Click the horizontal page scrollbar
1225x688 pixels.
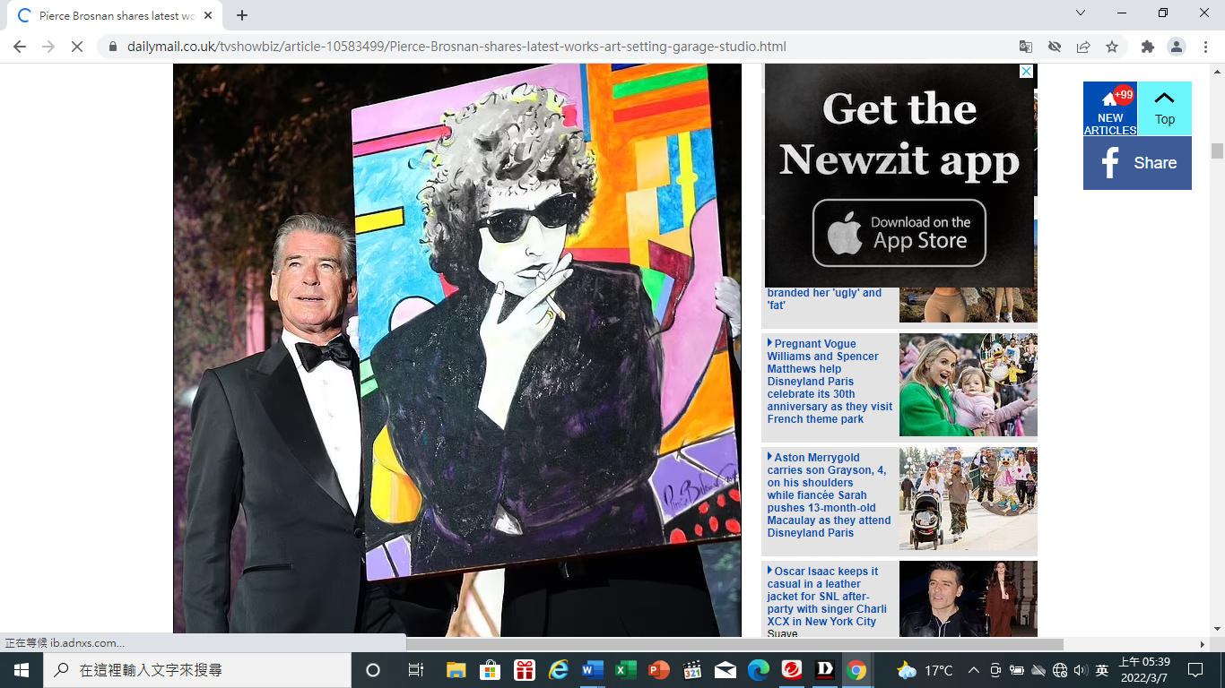click(x=734, y=644)
